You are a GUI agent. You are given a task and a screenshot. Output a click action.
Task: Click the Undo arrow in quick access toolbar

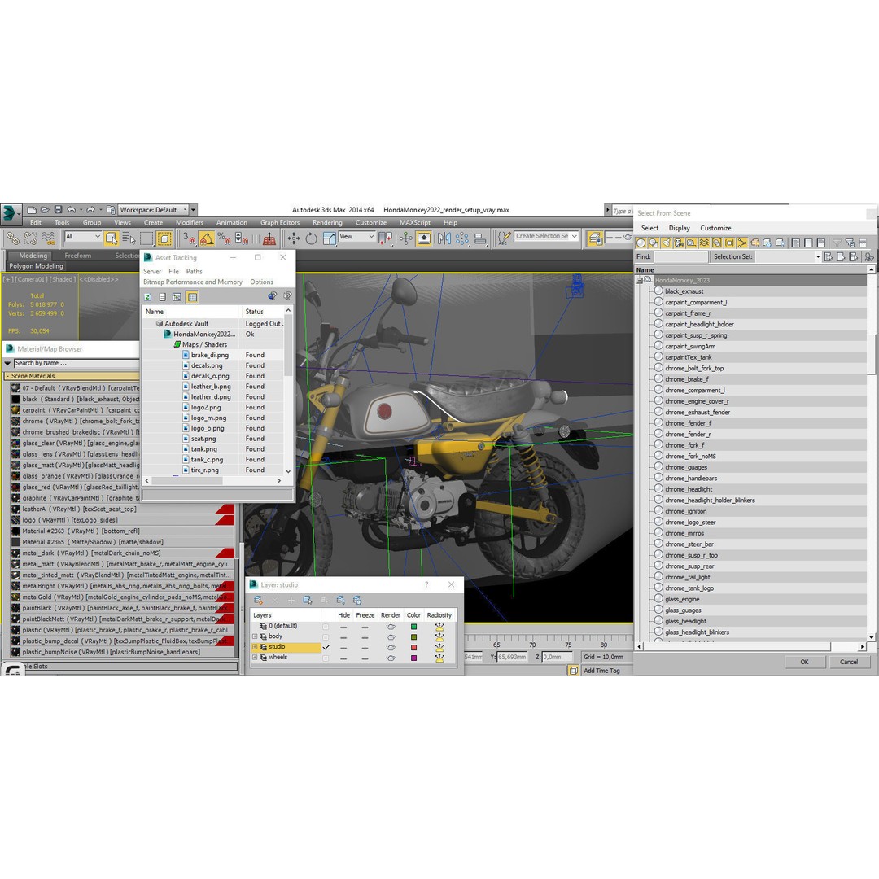coord(71,210)
